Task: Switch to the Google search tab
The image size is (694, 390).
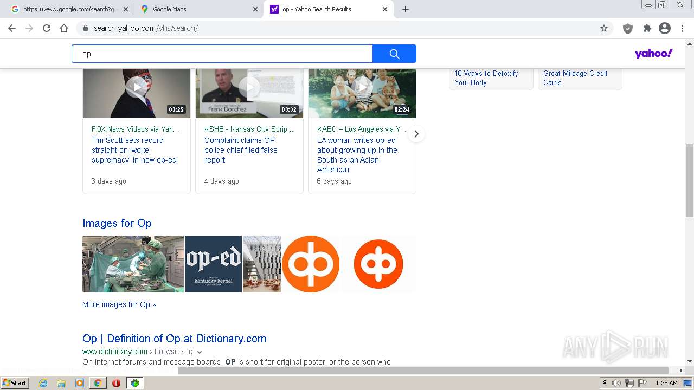Action: click(x=69, y=9)
